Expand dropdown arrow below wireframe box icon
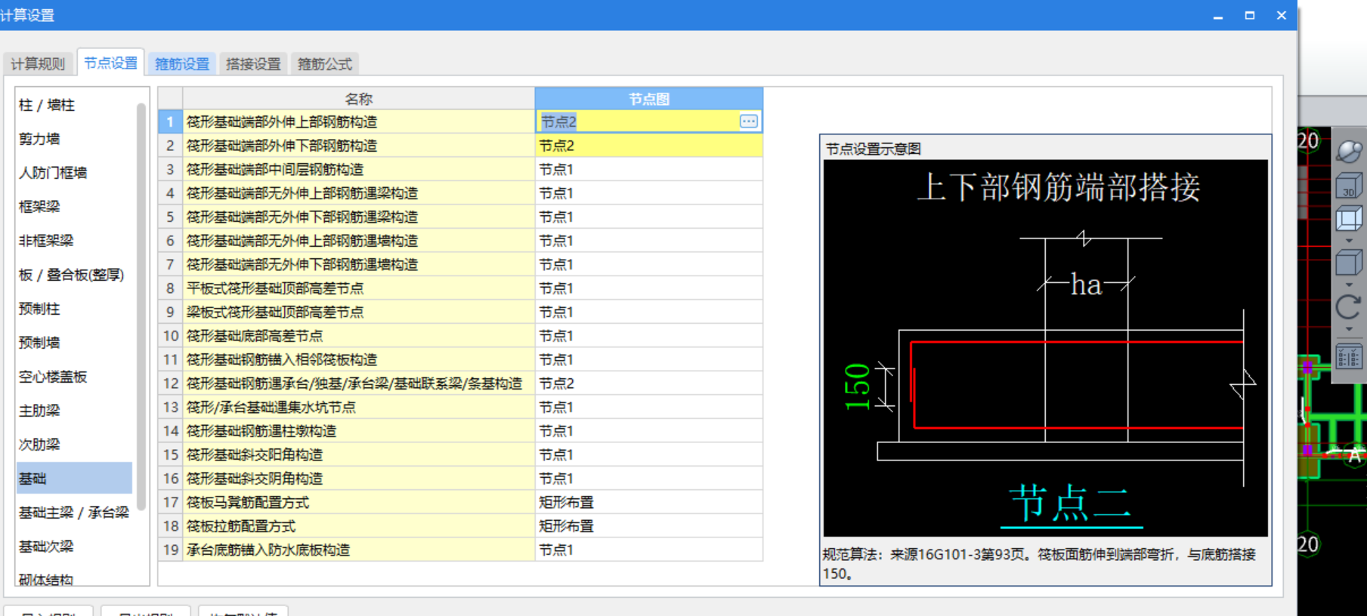This screenshot has height=616, width=1367. point(1349,241)
